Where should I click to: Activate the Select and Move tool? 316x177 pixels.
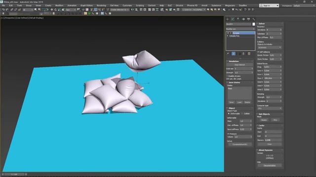tap(51, 10)
